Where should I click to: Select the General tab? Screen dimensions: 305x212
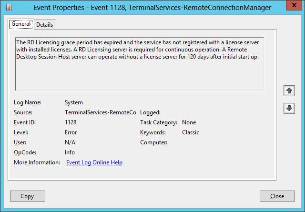(21, 24)
